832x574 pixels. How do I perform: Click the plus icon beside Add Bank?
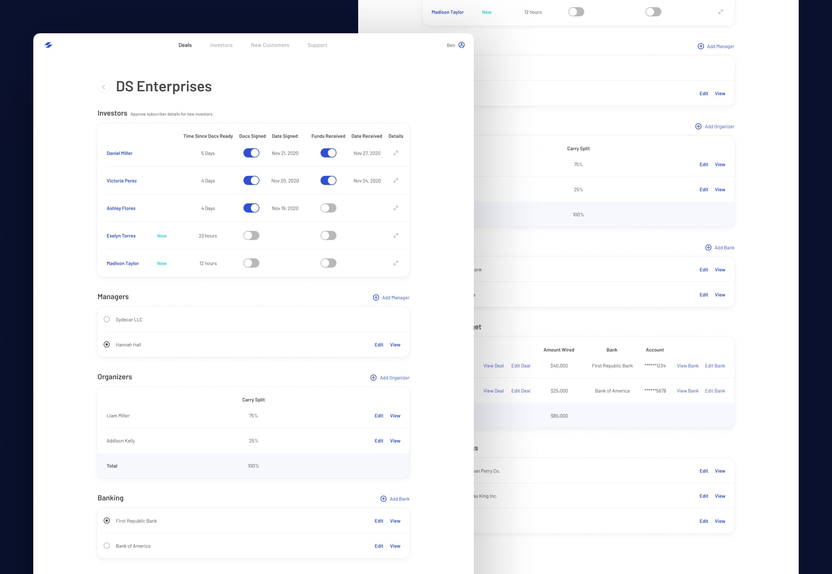(x=383, y=499)
